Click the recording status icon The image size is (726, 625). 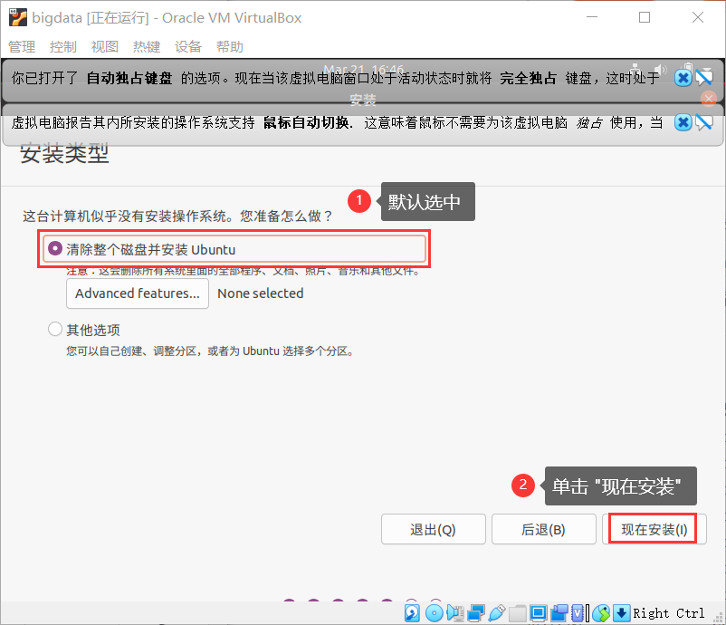[x=559, y=613]
